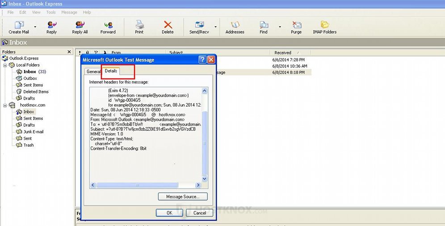Select the hostknox.com account
The height and width of the screenshot is (226, 445).
[x=33, y=105]
